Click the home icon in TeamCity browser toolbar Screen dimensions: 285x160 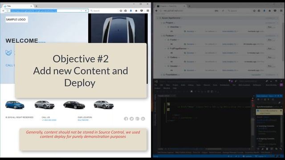tap(270, 11)
